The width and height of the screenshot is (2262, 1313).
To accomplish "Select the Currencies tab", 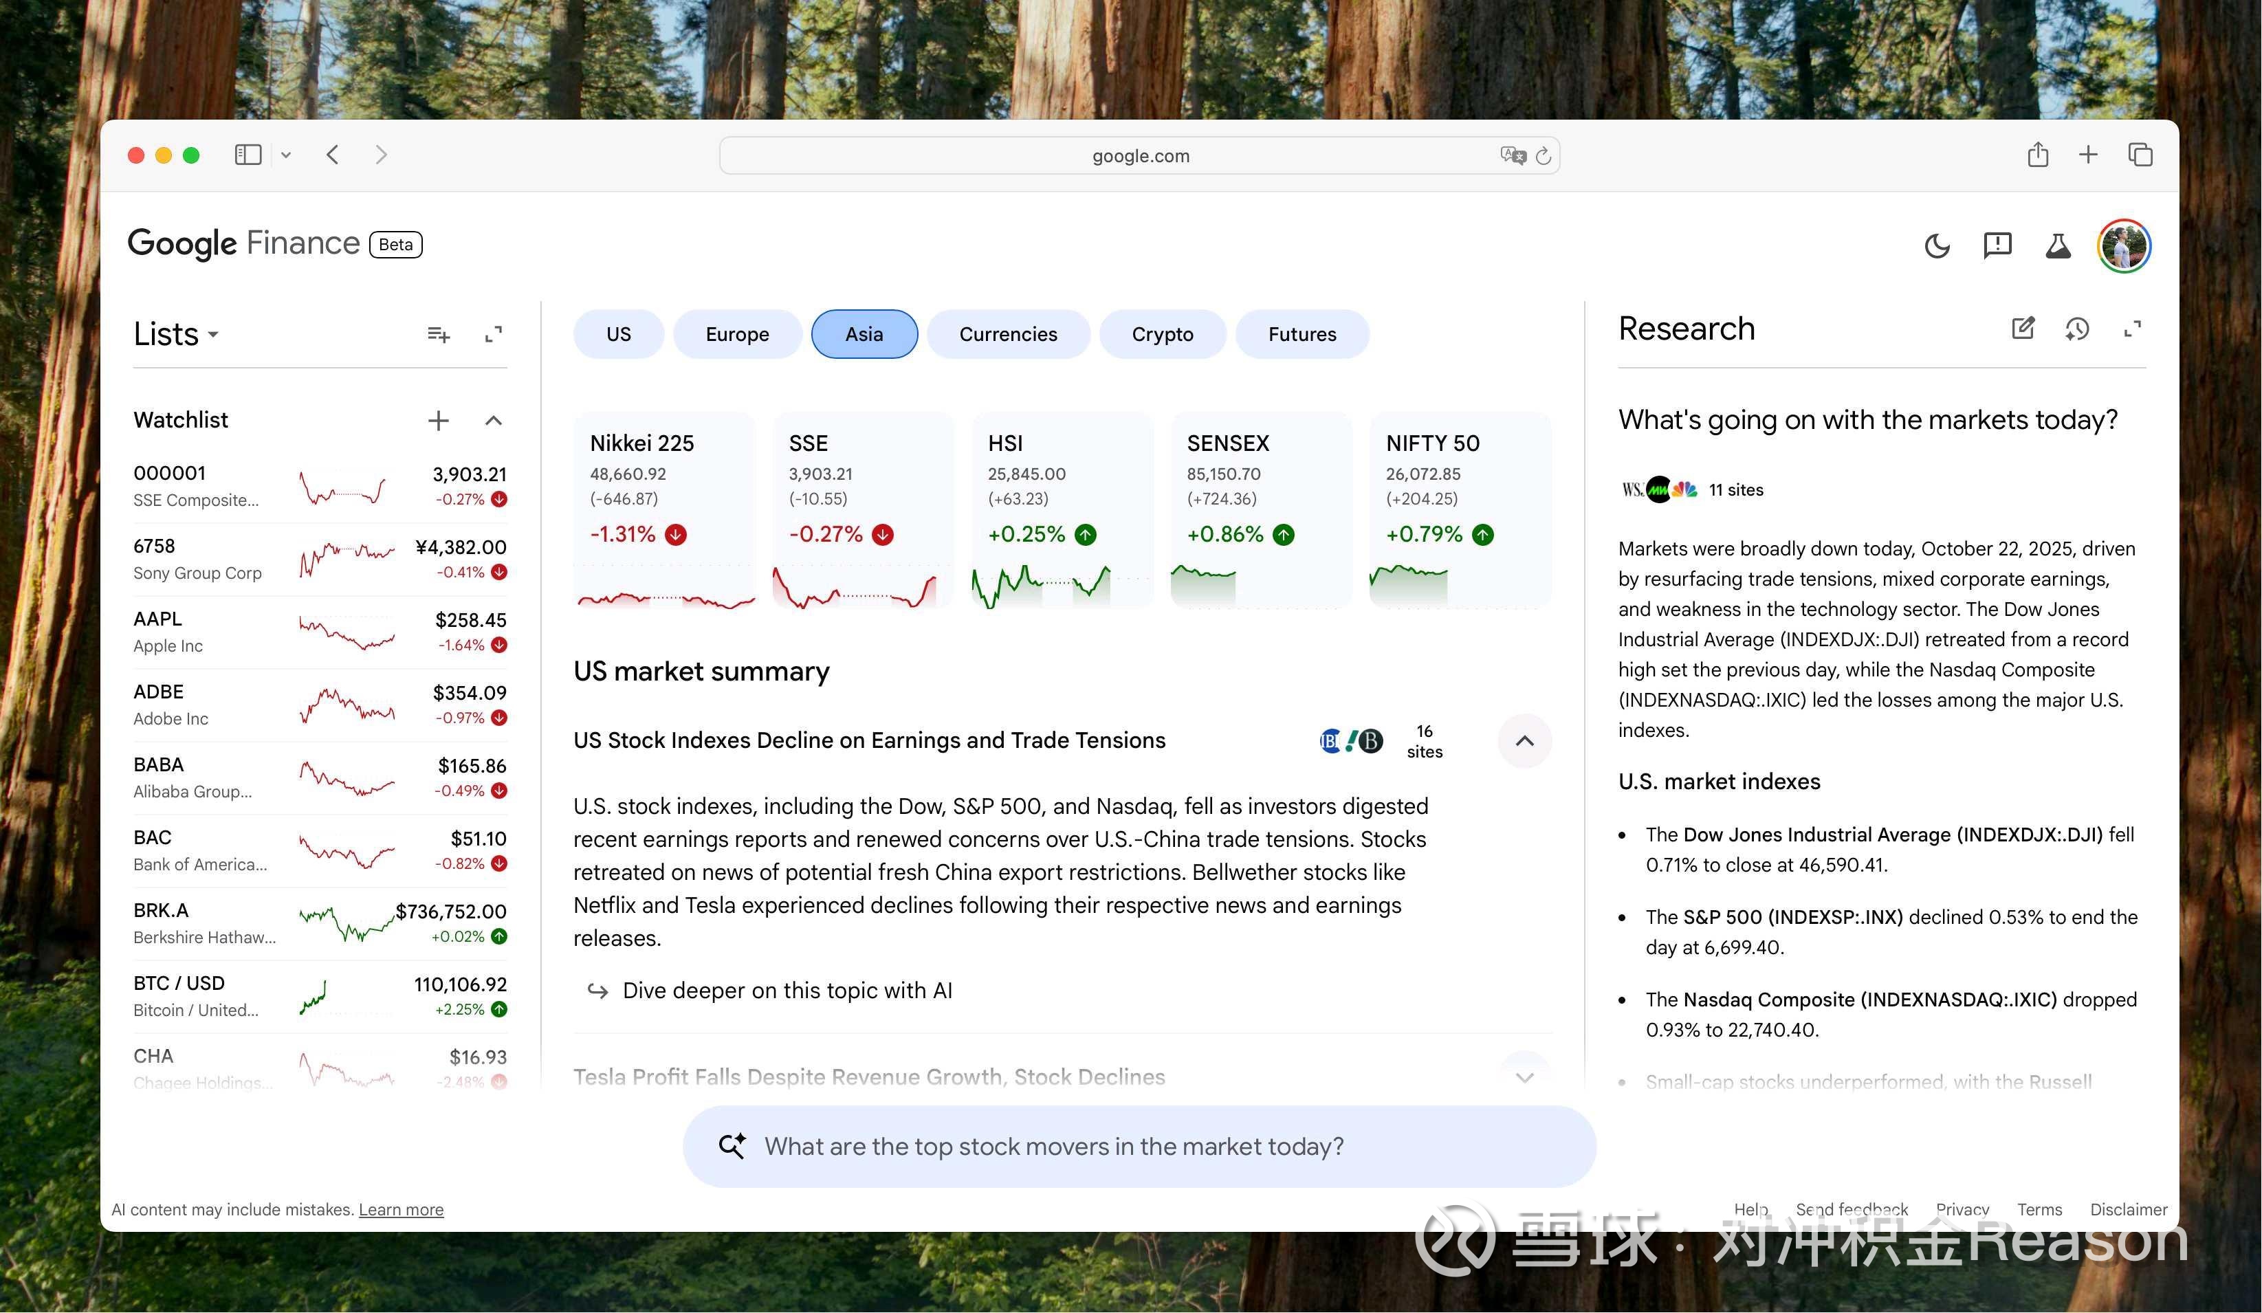I will (x=1008, y=333).
